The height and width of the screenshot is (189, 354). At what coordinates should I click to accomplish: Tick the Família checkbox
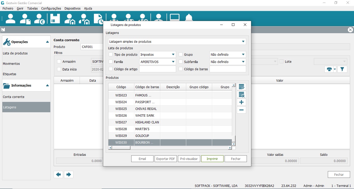[111, 62]
